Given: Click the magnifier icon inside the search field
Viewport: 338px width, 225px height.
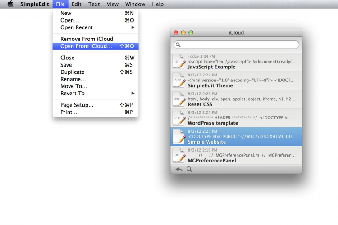Looking at the screenshot, I should [x=178, y=45].
